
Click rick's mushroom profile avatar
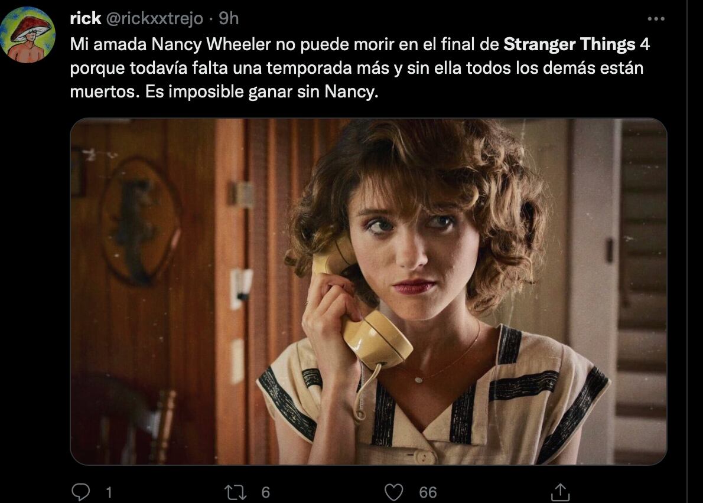pyautogui.click(x=28, y=35)
